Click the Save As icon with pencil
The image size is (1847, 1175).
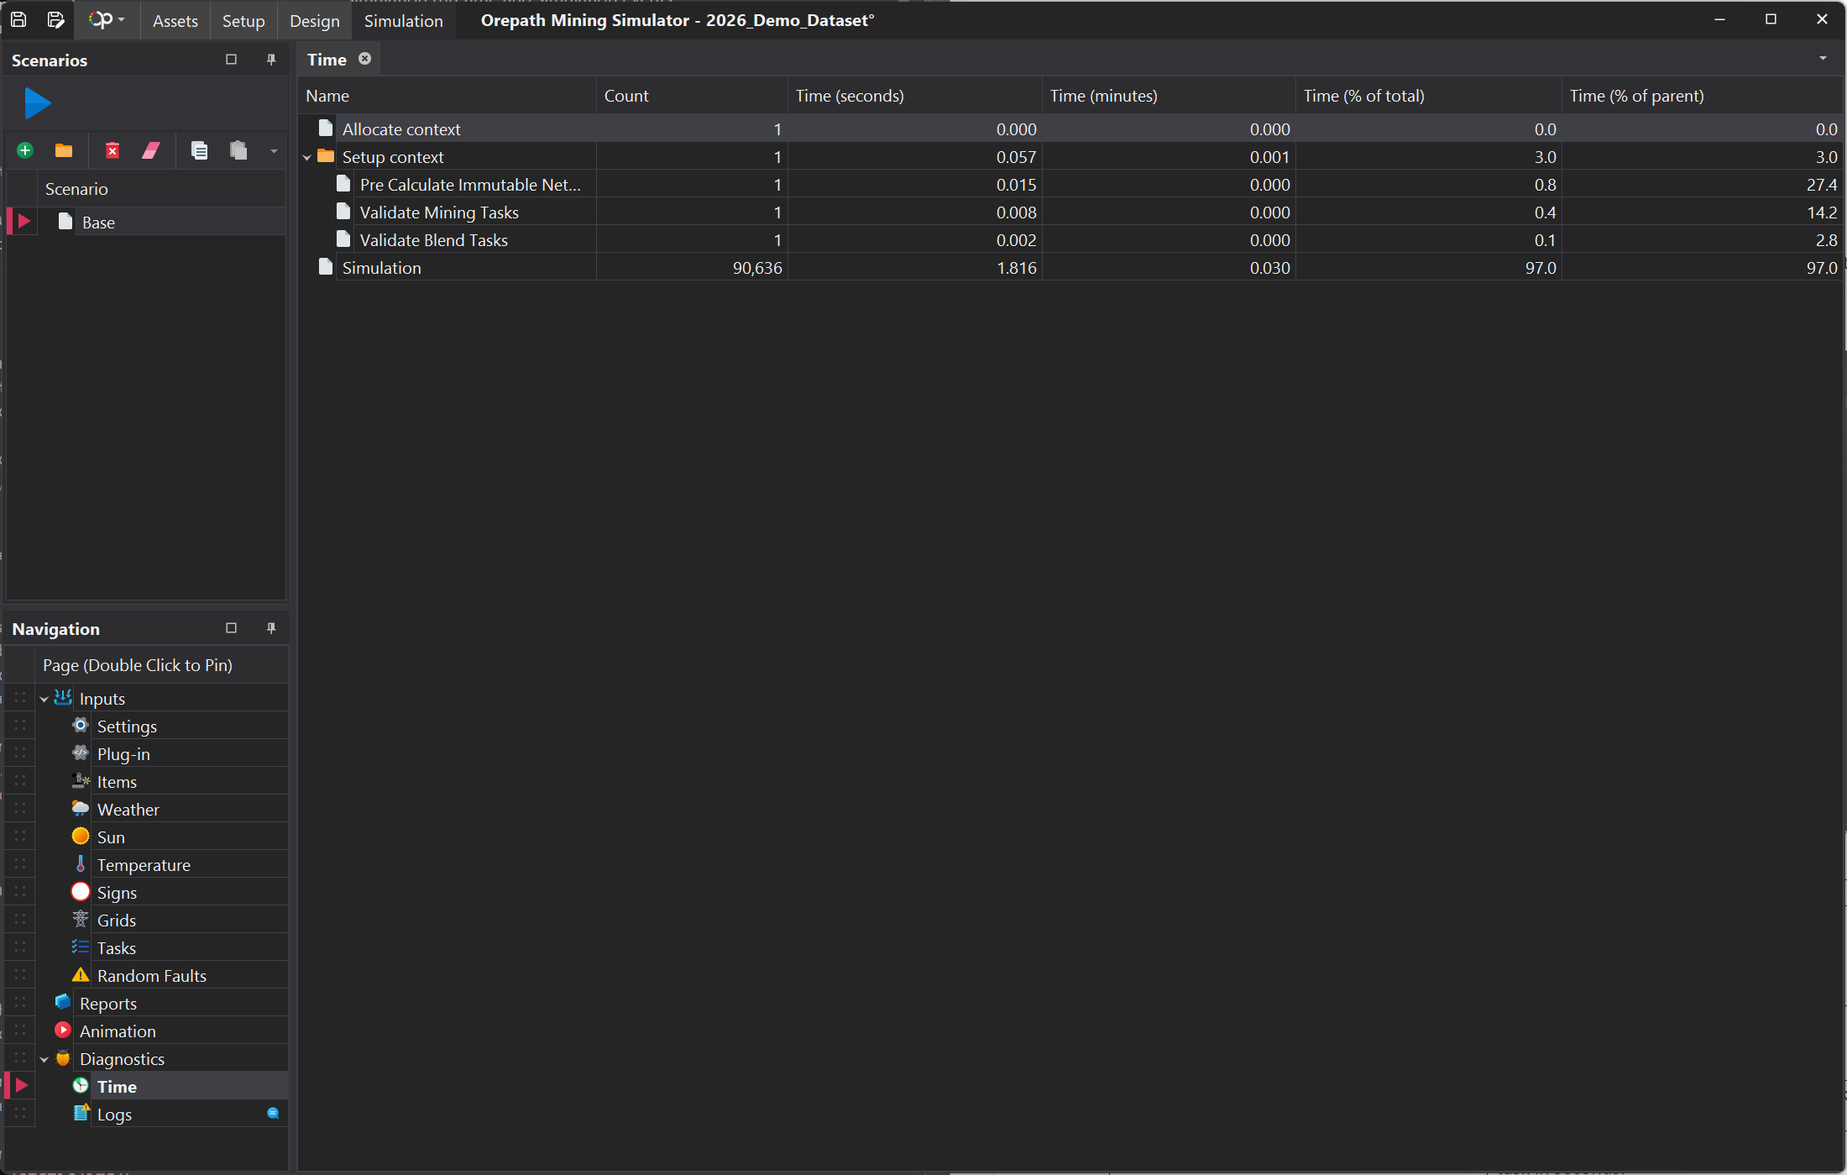55,20
